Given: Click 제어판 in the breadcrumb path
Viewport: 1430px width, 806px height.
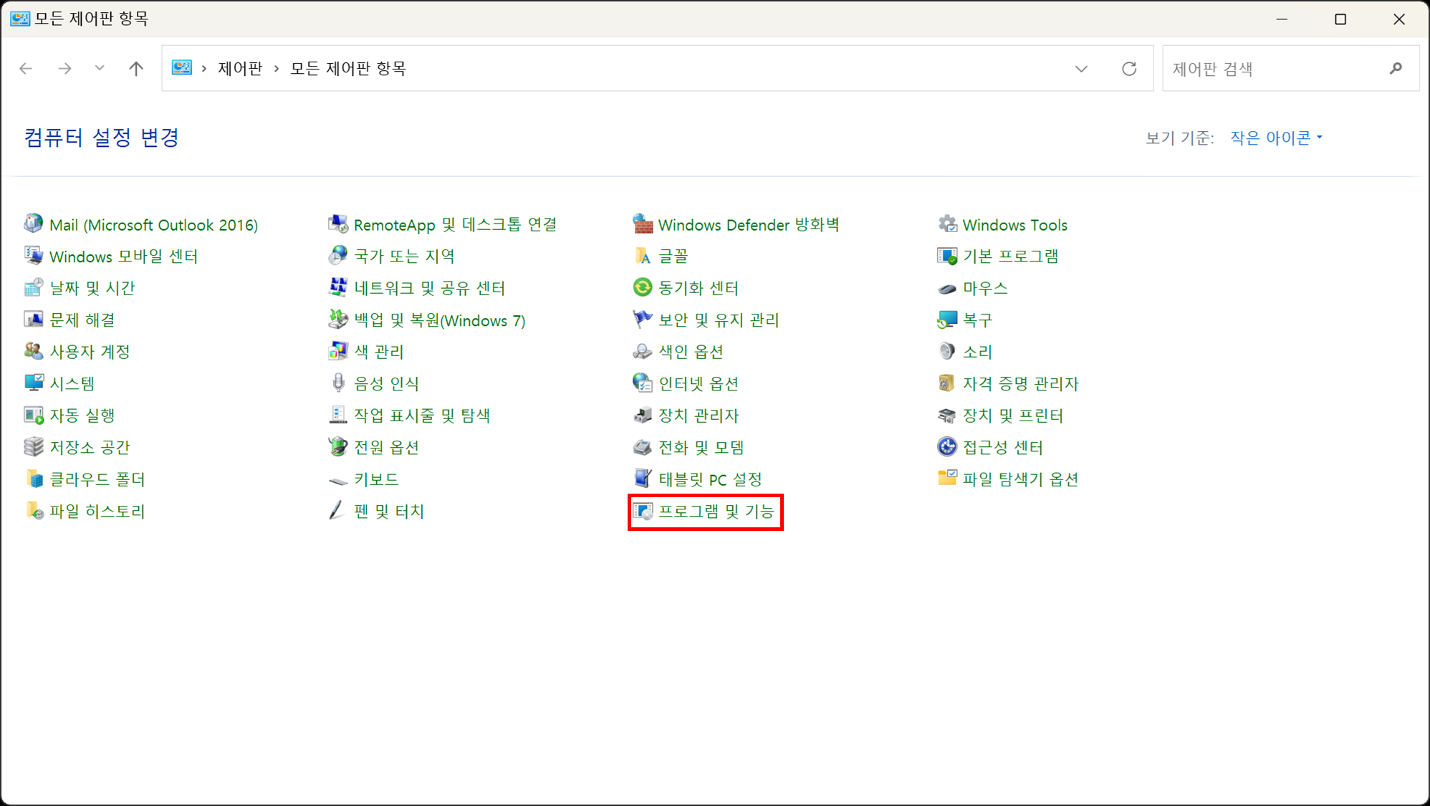Looking at the screenshot, I should point(240,69).
